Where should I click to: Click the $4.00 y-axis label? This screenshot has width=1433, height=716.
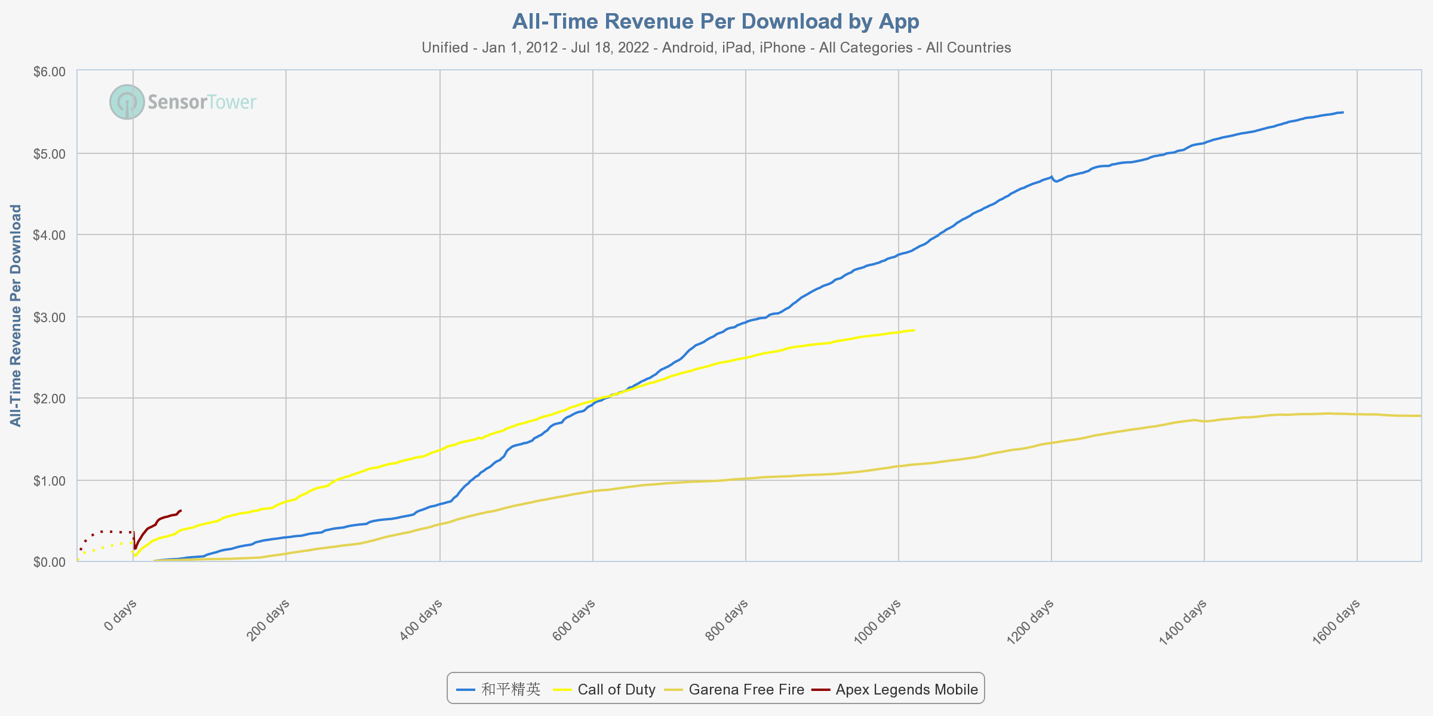point(49,235)
